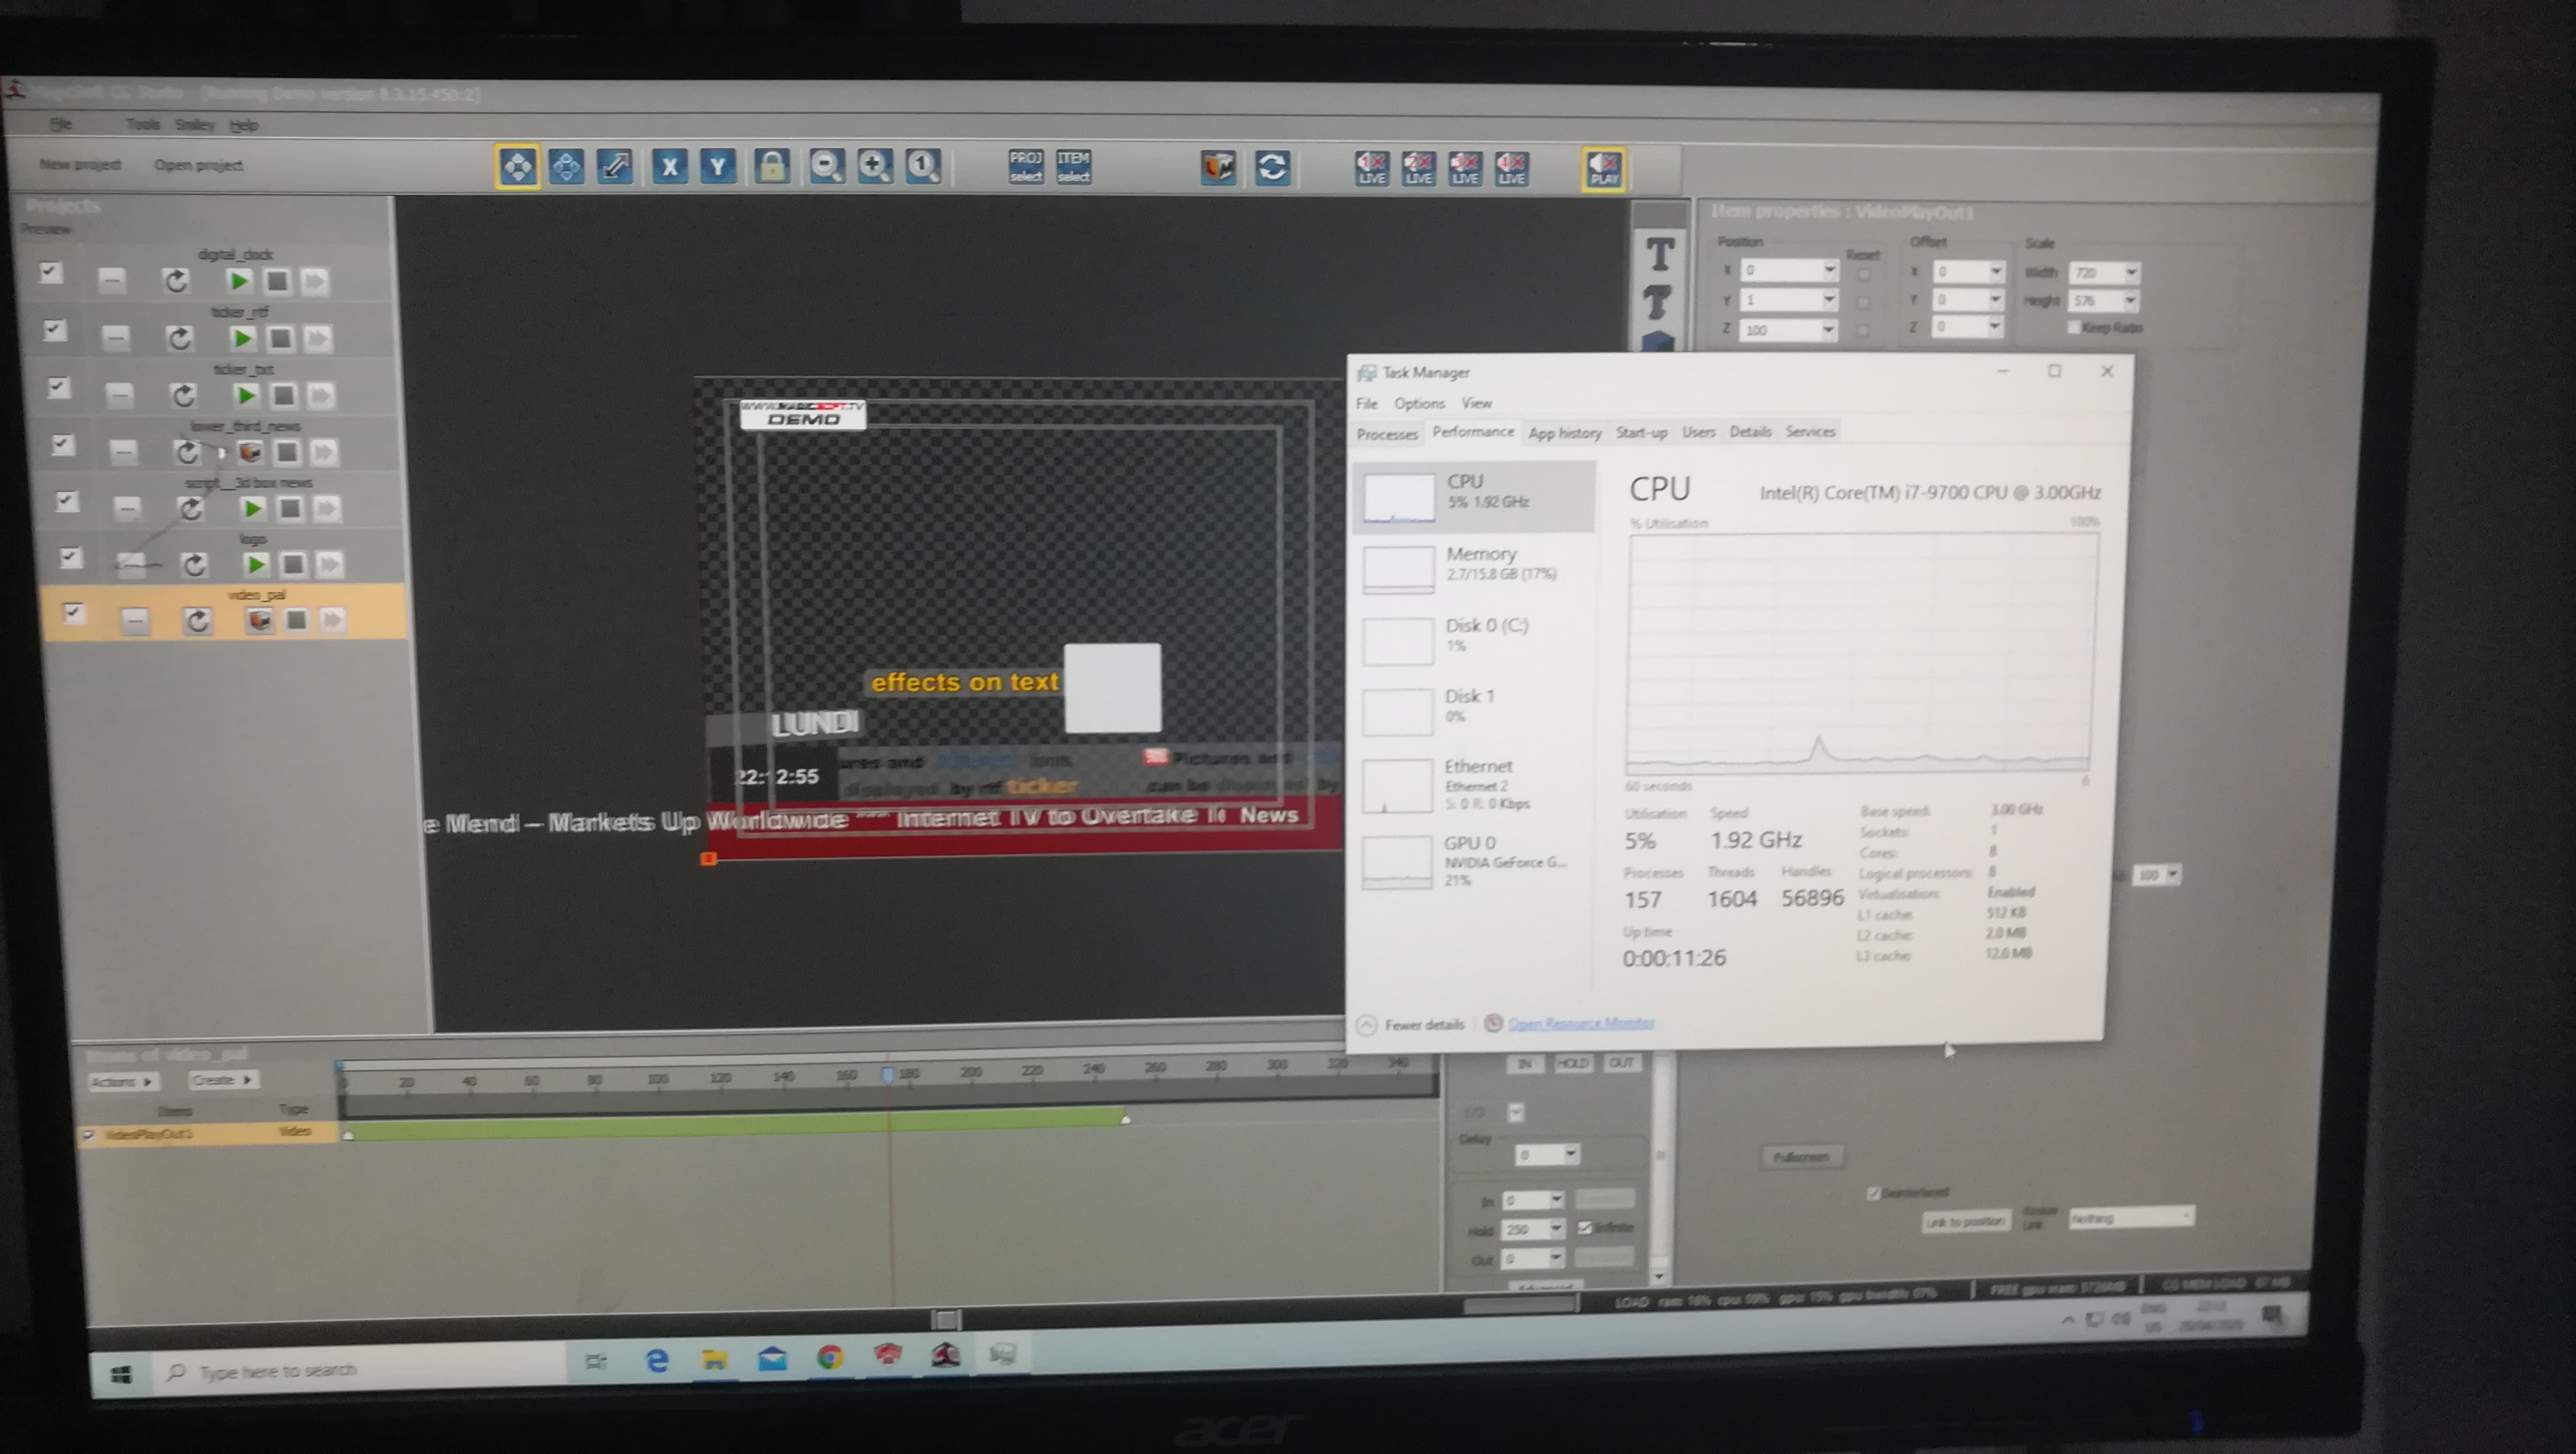Image resolution: width=2576 pixels, height=1454 pixels.
Task: Toggle the Keep Ratio checkbox
Action: (2074, 327)
